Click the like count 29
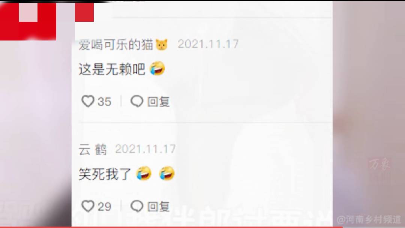Image resolution: width=405 pixels, height=228 pixels. click(104, 207)
